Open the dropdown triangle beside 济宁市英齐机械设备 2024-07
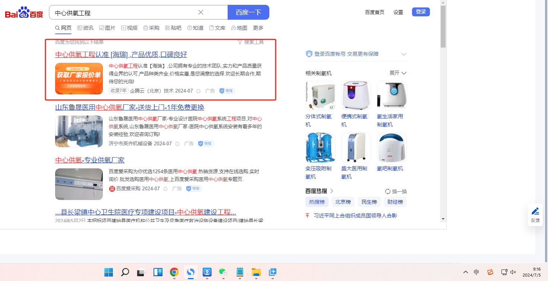 click(x=177, y=144)
